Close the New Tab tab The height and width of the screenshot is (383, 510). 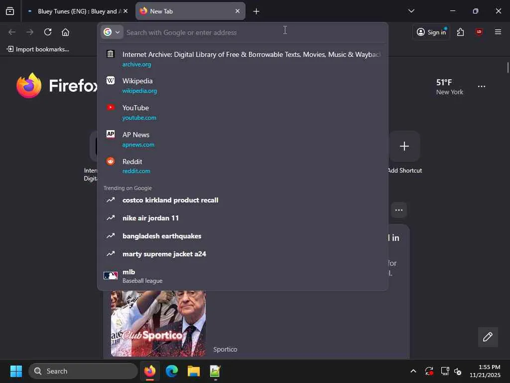coord(238,11)
